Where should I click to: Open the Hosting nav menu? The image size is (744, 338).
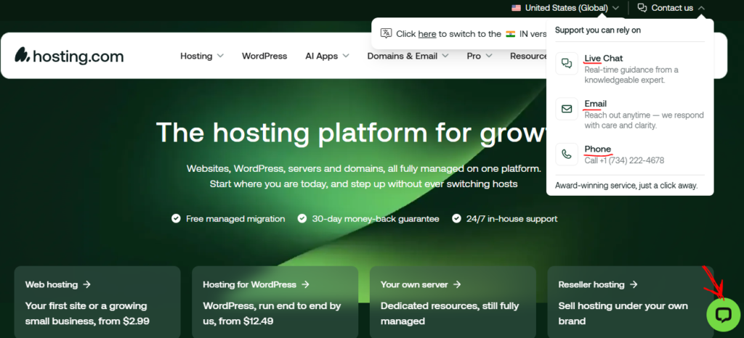coord(202,56)
